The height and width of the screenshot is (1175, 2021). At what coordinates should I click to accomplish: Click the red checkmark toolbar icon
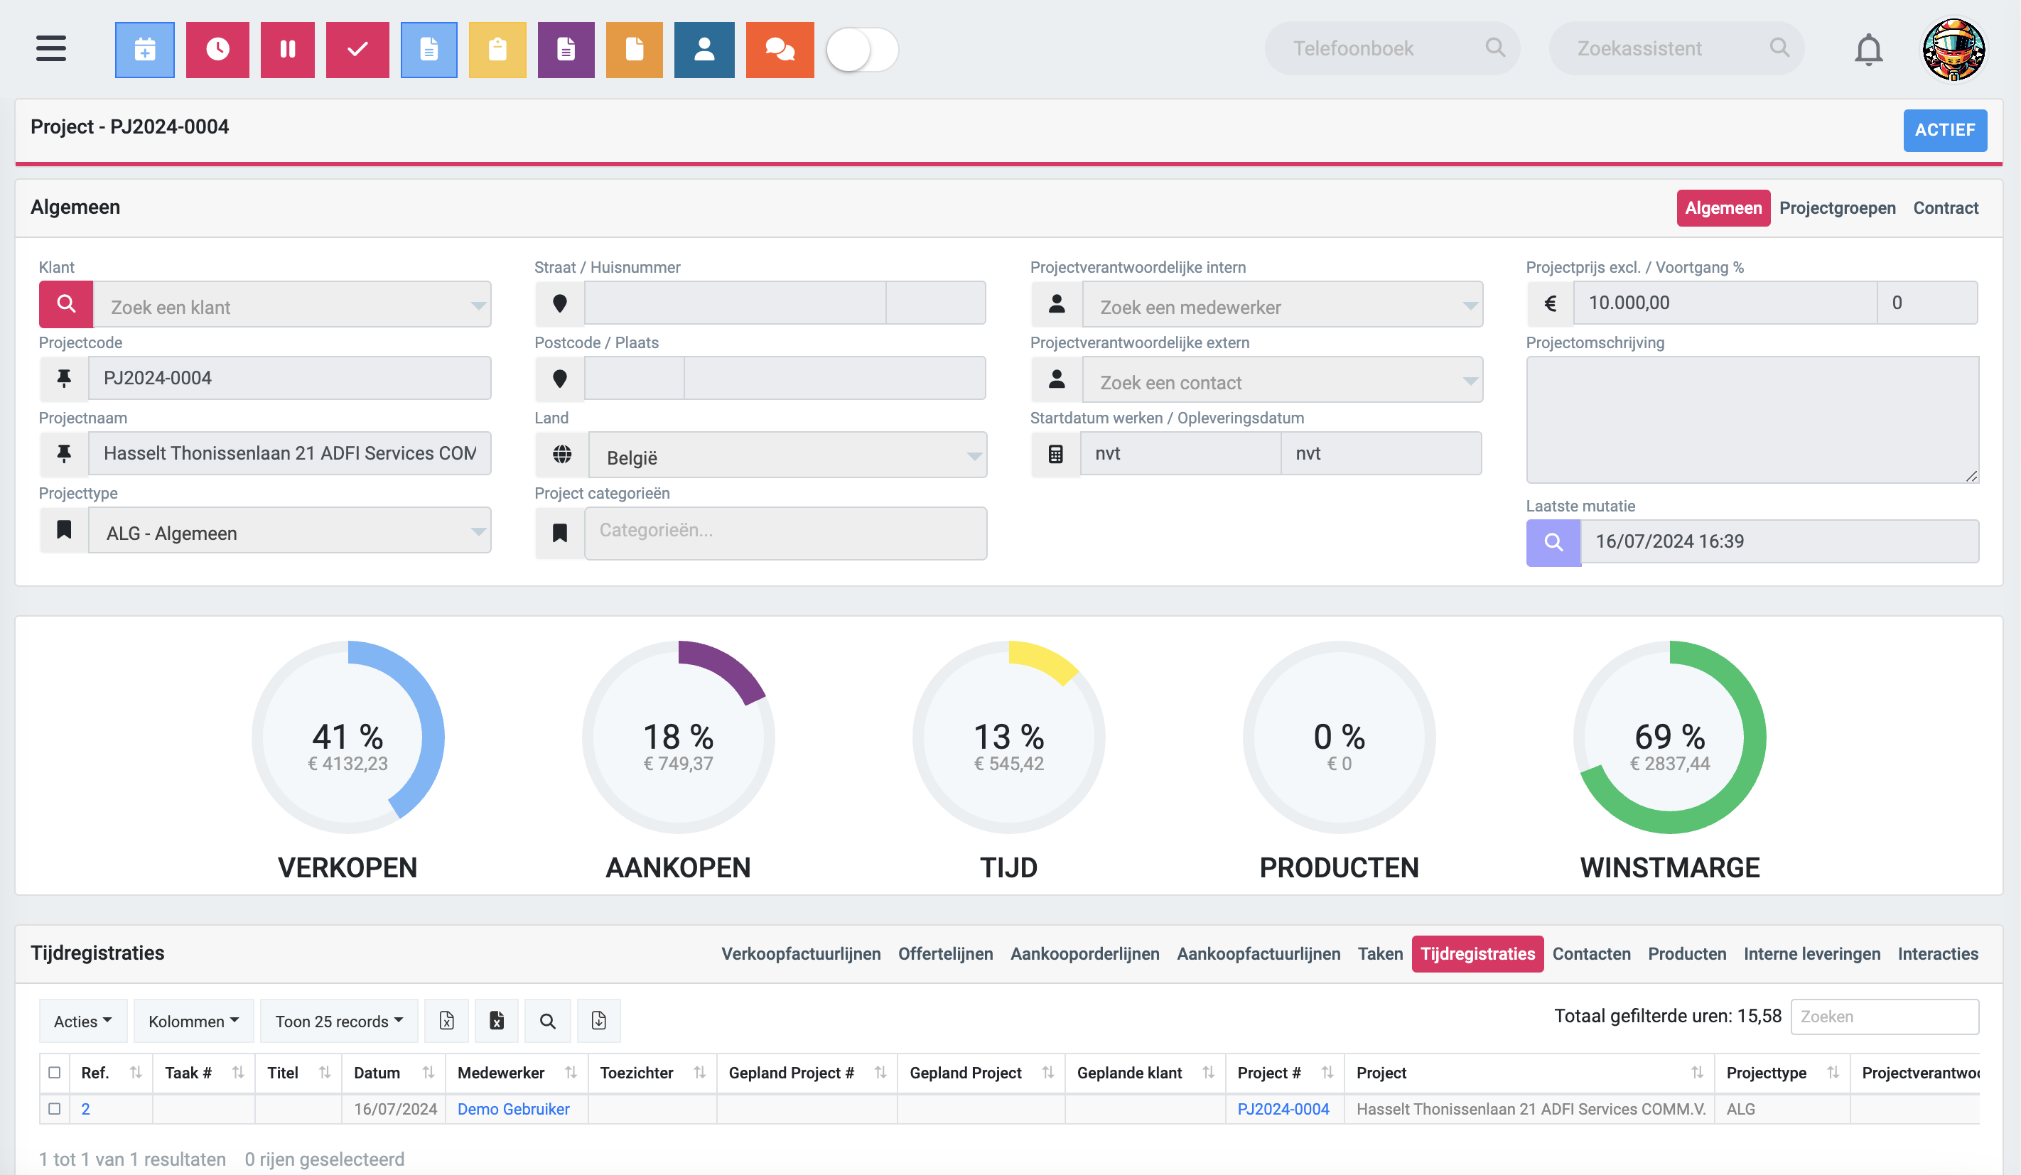[x=357, y=50]
